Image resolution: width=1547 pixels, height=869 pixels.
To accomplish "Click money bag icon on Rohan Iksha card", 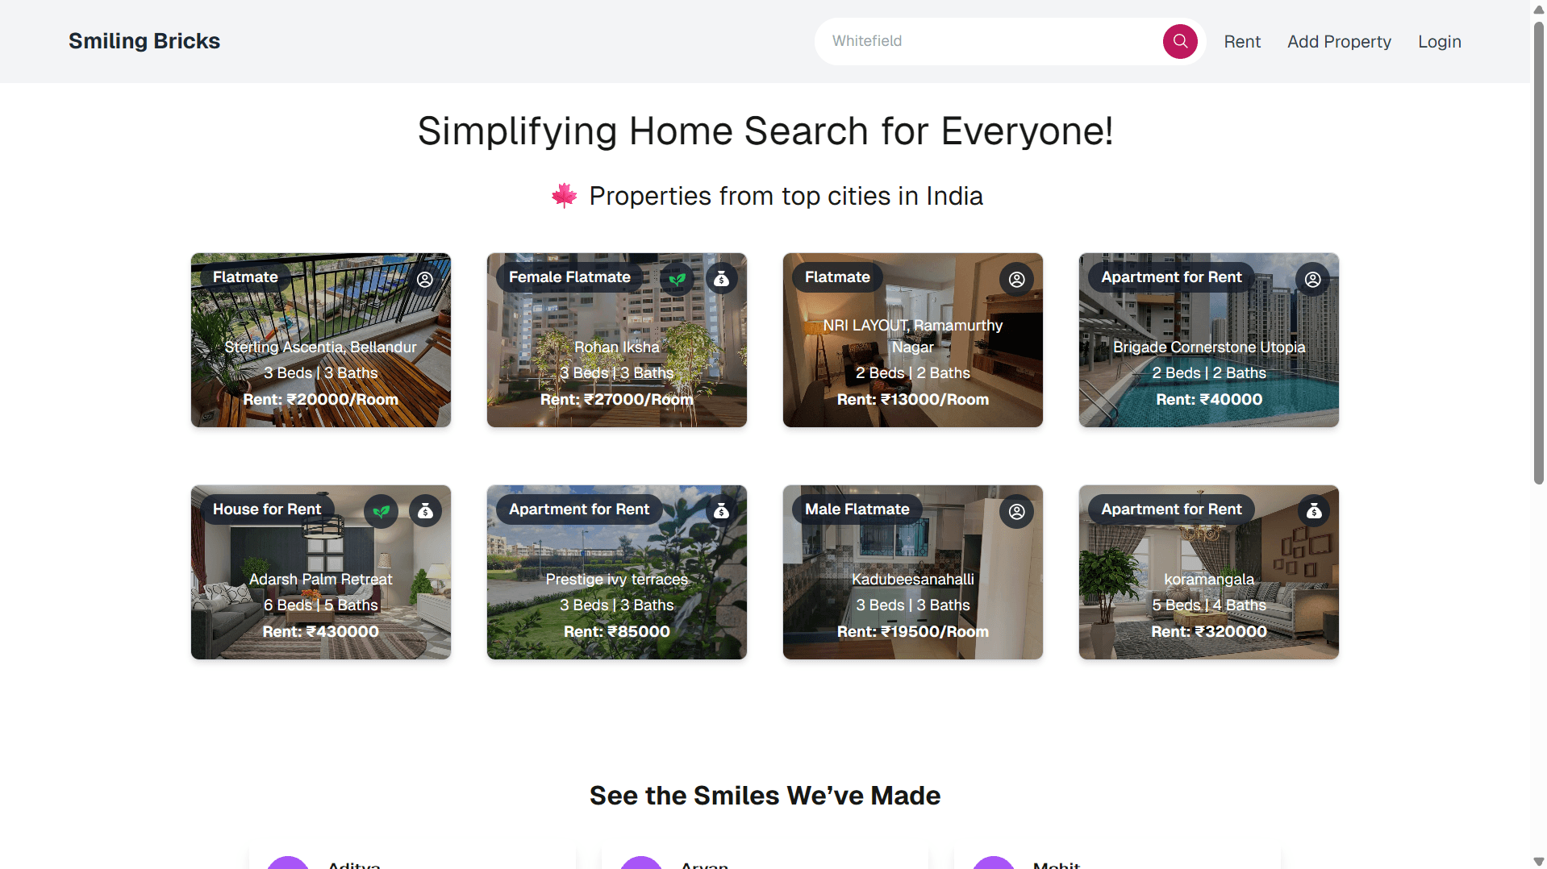I will [x=721, y=280].
